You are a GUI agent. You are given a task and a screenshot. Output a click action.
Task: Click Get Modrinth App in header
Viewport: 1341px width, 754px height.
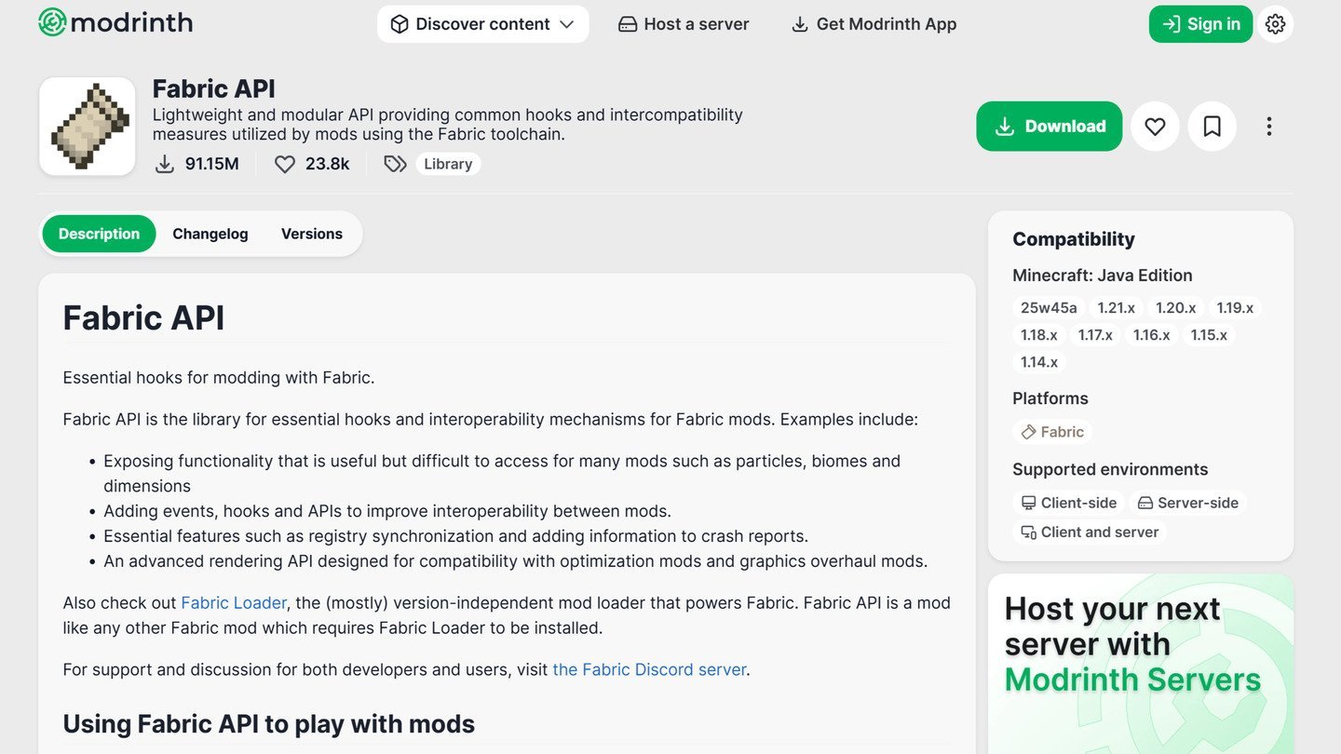[874, 24]
